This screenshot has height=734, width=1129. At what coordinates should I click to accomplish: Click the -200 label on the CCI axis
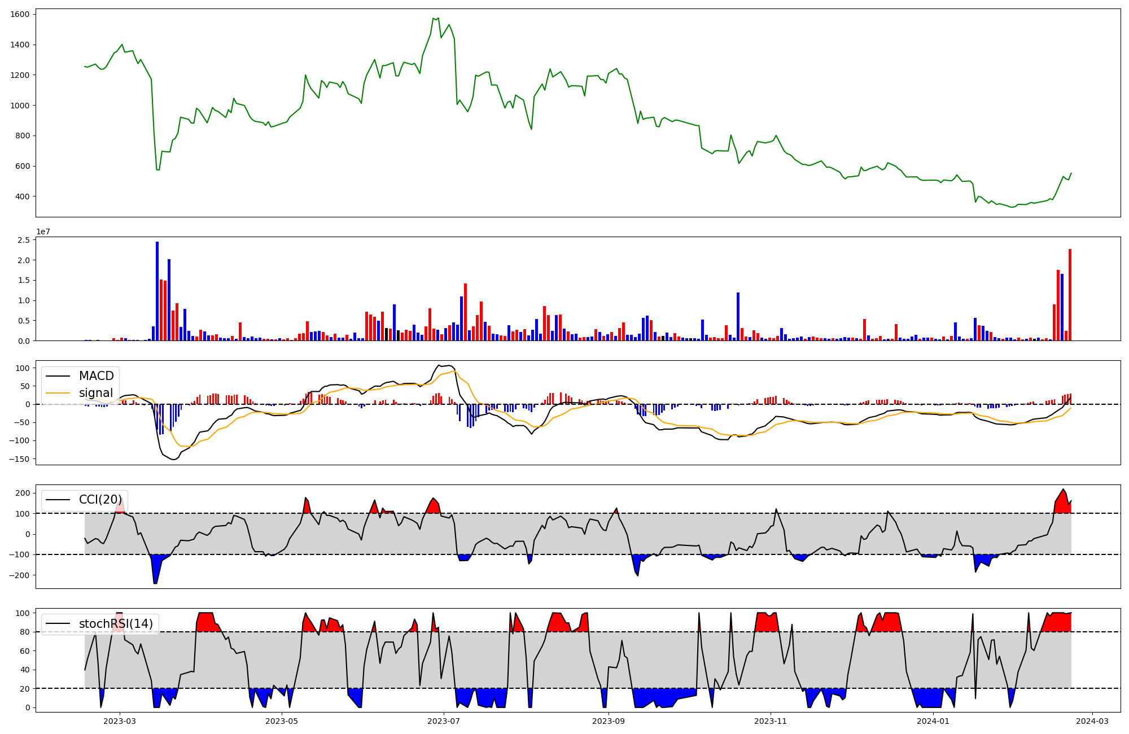19,575
